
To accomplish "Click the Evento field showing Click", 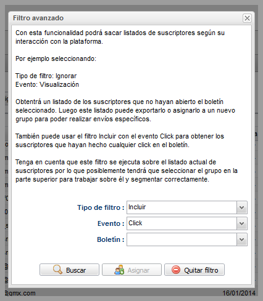I will pos(182,223).
